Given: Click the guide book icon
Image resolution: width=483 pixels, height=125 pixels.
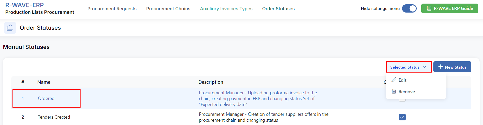Looking at the screenshot, I should click(429, 8).
